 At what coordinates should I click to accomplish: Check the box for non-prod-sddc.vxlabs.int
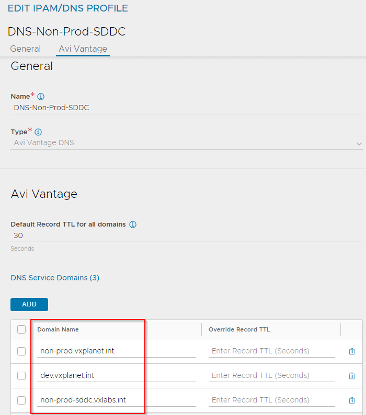tap(21, 400)
